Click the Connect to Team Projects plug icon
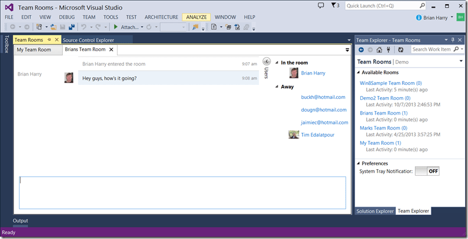The height and width of the screenshot is (239, 468). (388, 50)
